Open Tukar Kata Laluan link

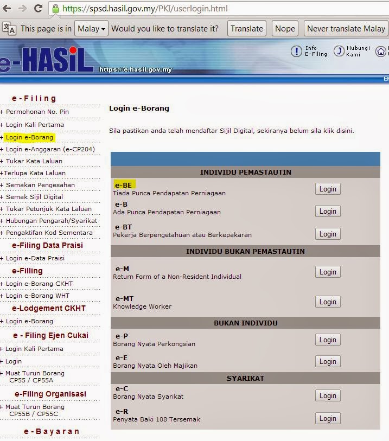(x=34, y=161)
